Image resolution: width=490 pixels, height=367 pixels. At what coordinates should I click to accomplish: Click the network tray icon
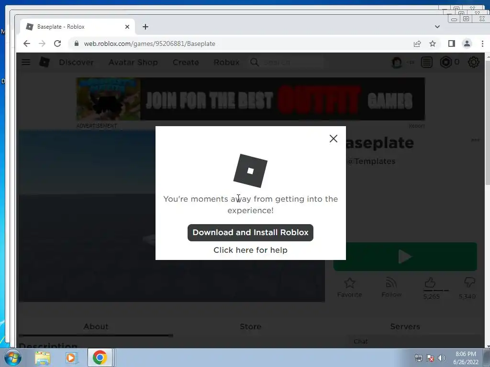point(418,358)
